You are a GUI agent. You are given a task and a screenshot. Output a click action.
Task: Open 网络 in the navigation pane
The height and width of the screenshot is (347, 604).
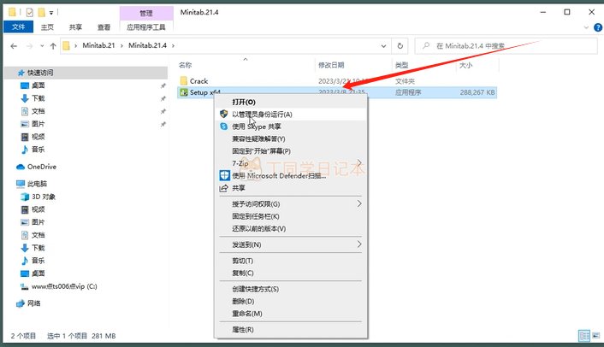coord(33,303)
